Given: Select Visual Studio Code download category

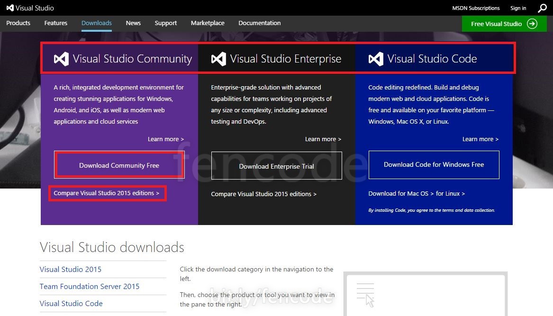Looking at the screenshot, I should click(71, 303).
